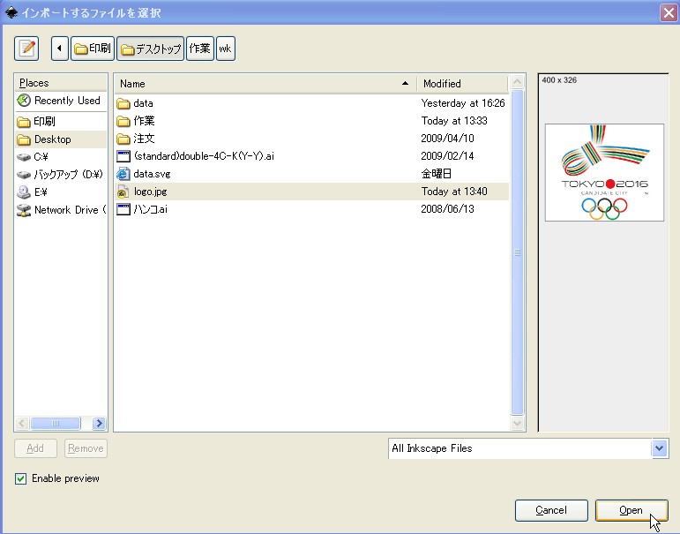The width and height of the screenshot is (680, 534).
Task: Sort files by the Name column header
Action: [x=265, y=84]
